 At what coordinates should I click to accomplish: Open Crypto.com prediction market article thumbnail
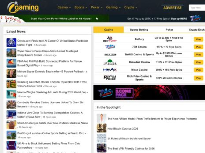pos(11,42)
